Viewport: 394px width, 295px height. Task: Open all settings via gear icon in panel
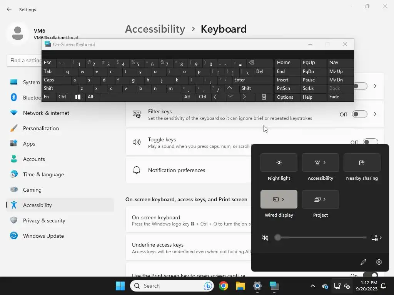coord(379,262)
